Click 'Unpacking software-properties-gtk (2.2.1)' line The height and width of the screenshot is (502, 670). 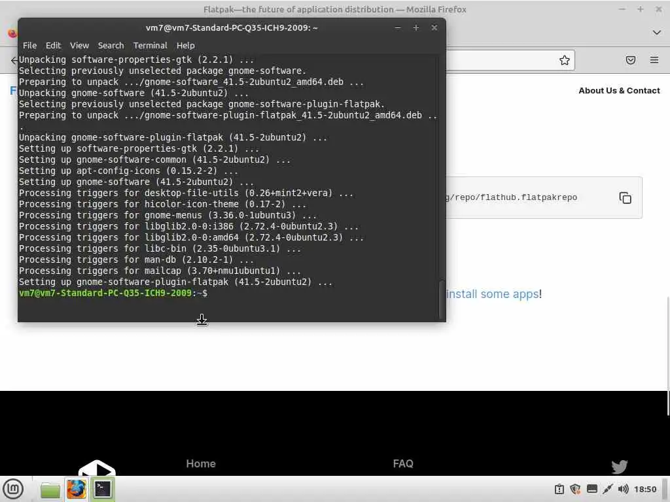(x=136, y=59)
